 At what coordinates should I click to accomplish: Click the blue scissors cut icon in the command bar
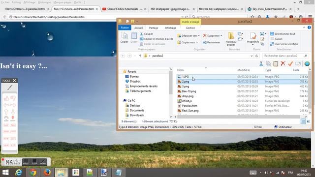(x=261, y=64)
